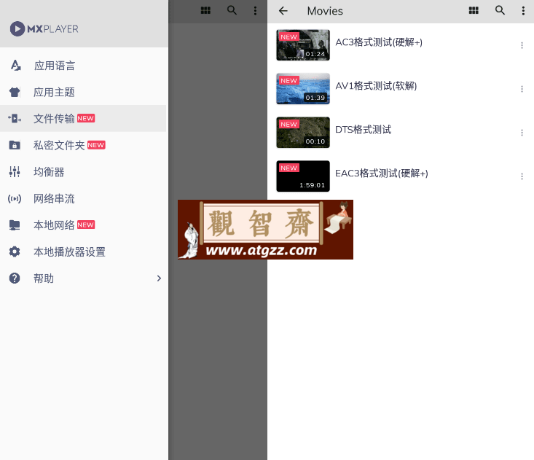Select 文件传输 menu entry

[83, 119]
